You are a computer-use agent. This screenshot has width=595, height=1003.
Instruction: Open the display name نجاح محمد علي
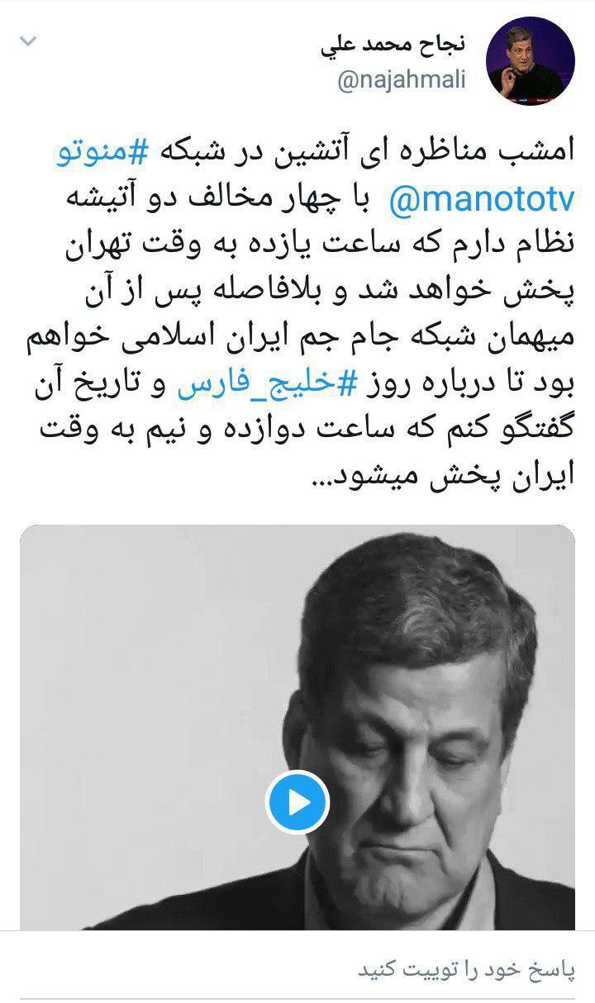(x=393, y=46)
